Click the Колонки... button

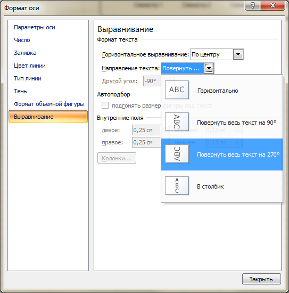[117, 158]
